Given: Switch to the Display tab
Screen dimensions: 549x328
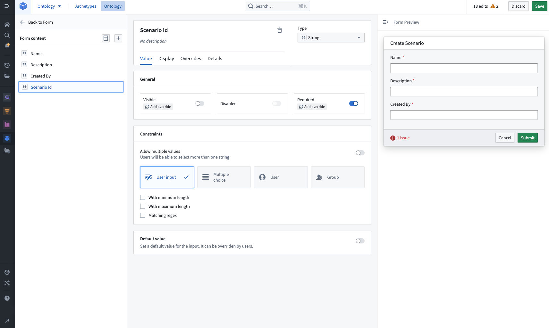Looking at the screenshot, I should (166, 59).
